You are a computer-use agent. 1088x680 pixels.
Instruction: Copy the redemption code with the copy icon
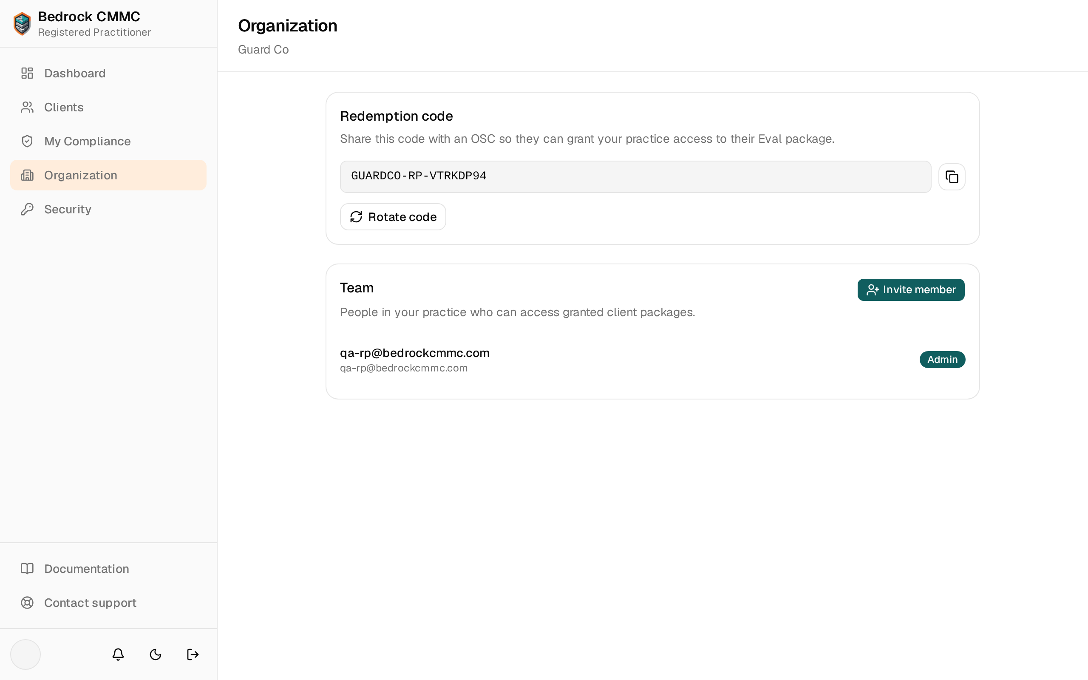tap(952, 177)
